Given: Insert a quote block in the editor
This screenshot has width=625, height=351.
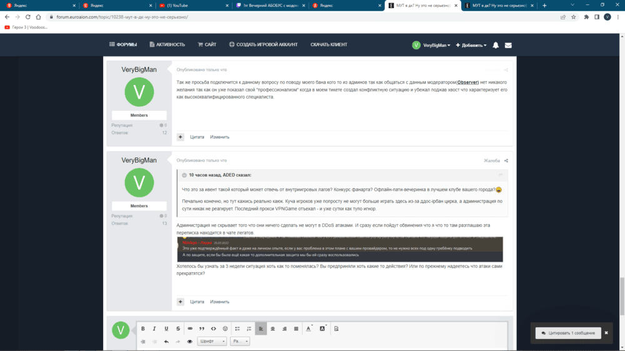Looking at the screenshot, I should coord(202,329).
